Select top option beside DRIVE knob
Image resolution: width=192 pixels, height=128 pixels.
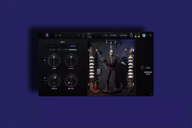(x=45, y=58)
